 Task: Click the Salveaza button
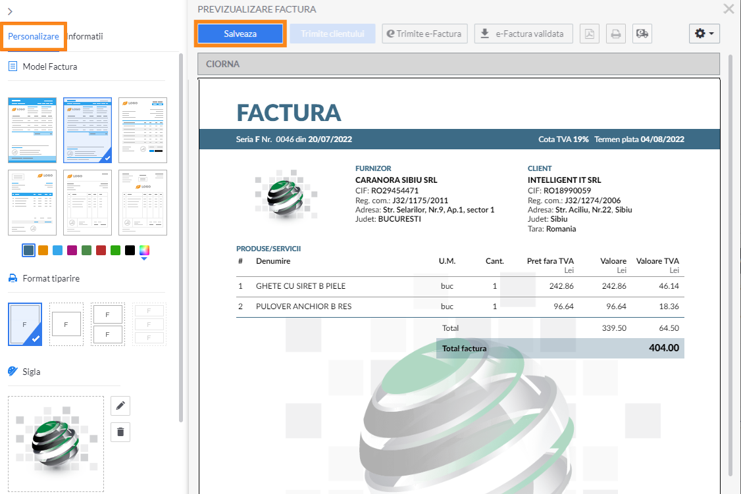[240, 34]
